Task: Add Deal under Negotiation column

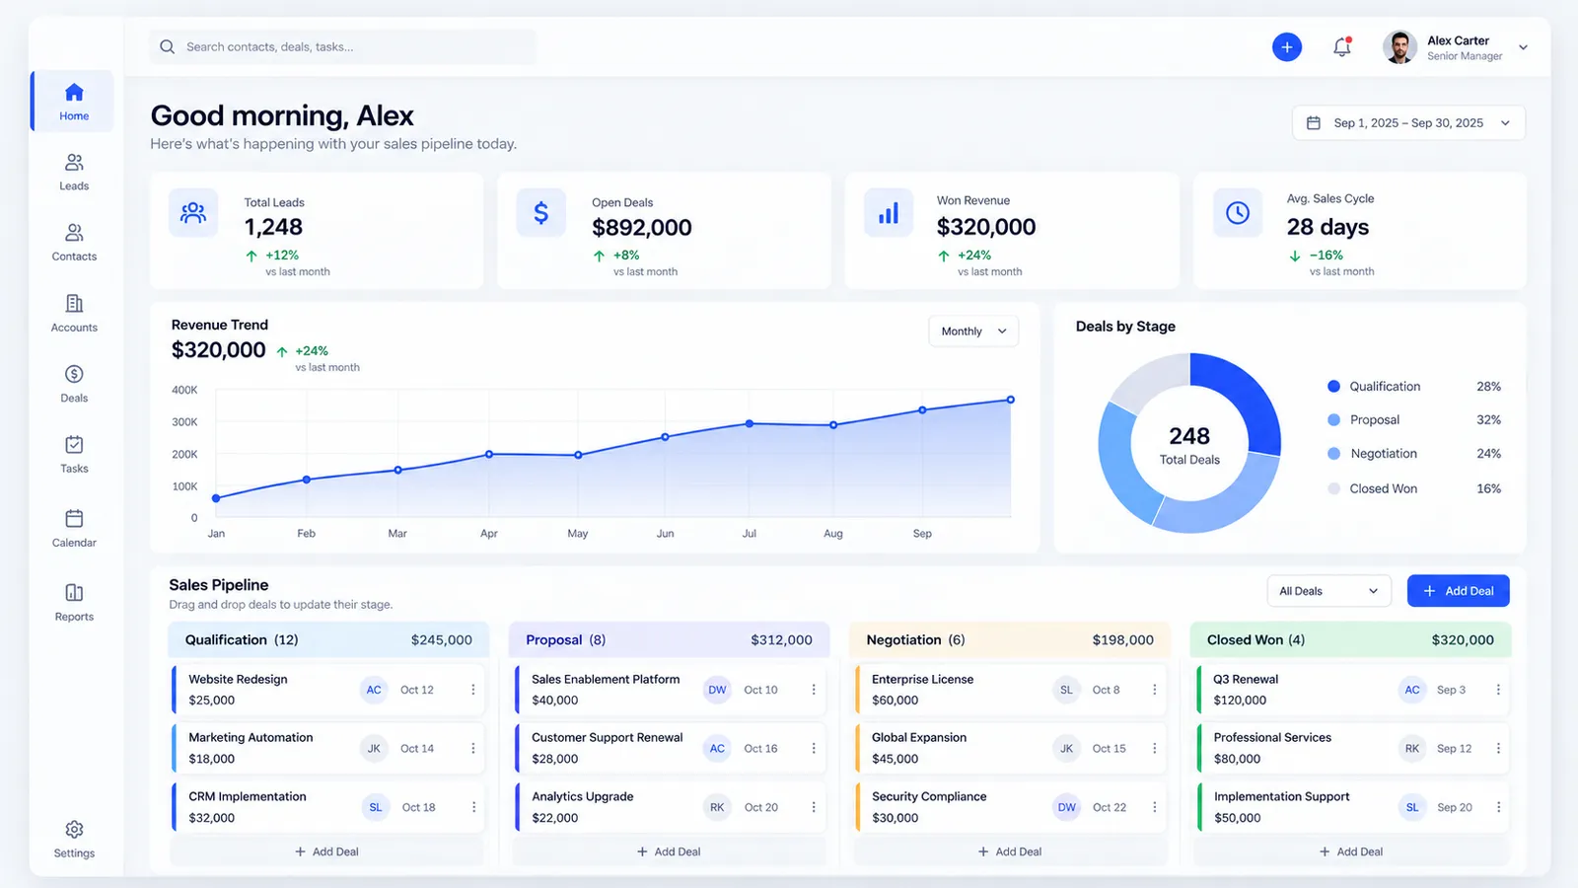Action: tap(1010, 851)
